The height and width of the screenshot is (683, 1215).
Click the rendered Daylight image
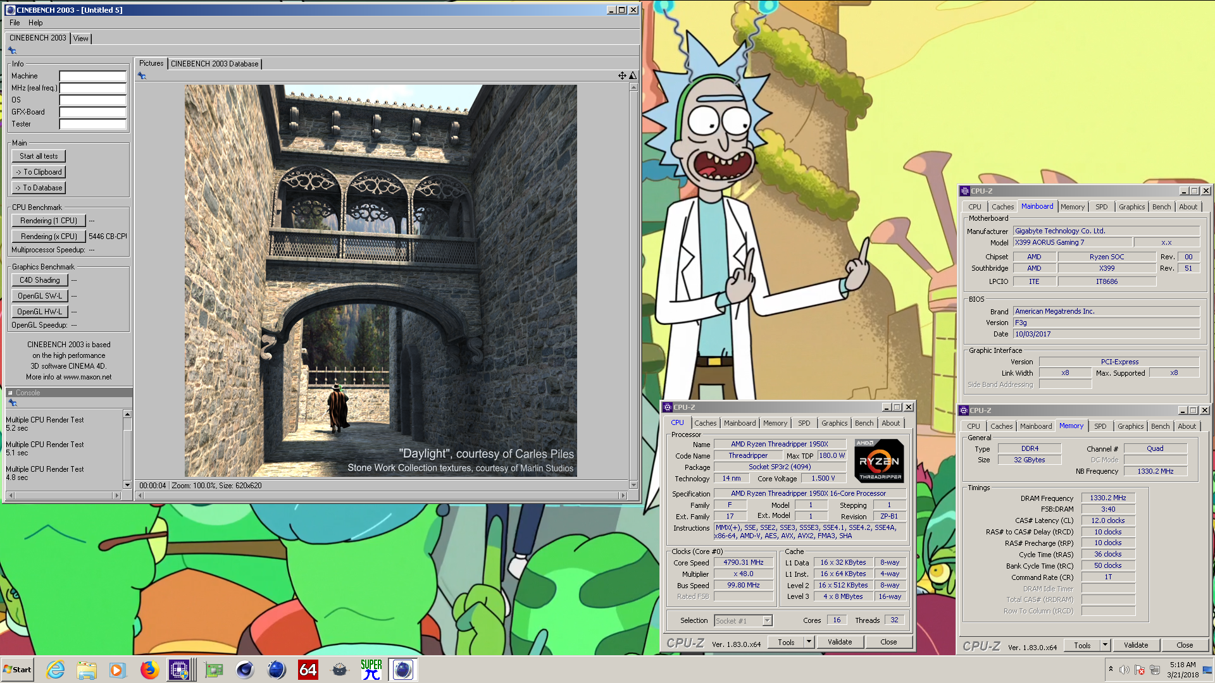point(380,281)
